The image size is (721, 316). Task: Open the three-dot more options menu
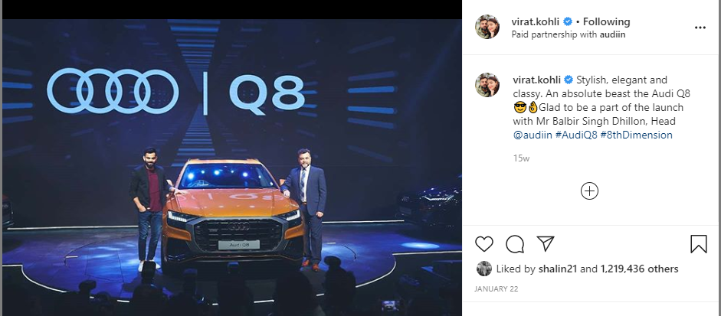pos(700,28)
